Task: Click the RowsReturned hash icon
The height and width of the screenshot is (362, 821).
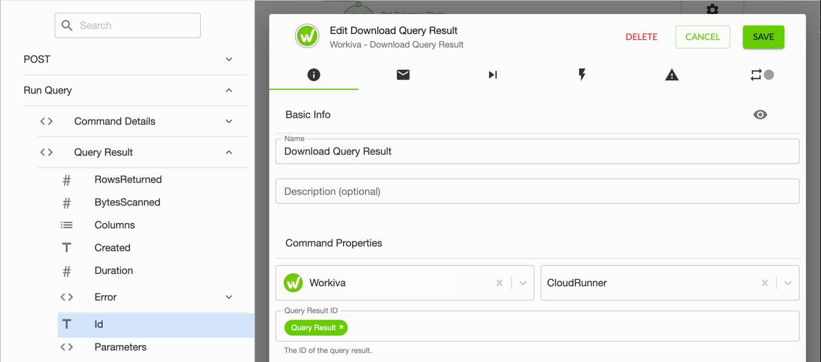Action: click(67, 180)
